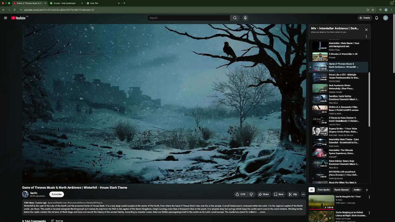Bookmark this page with star icon
This screenshot has width=395, height=222.
[x=373, y=10]
